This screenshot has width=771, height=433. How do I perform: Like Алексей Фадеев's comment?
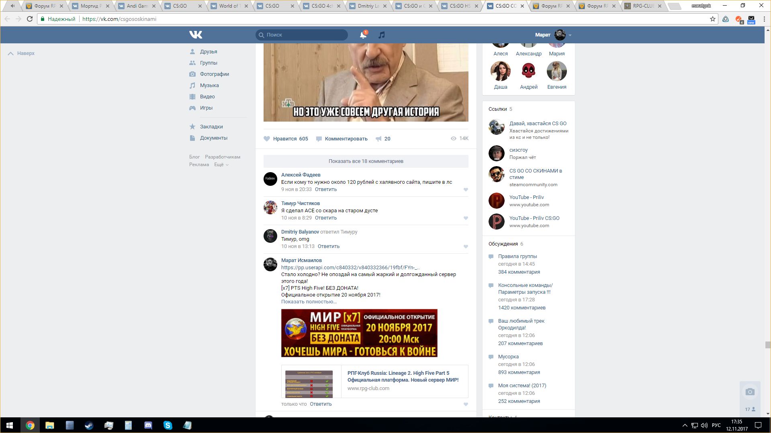tap(466, 189)
